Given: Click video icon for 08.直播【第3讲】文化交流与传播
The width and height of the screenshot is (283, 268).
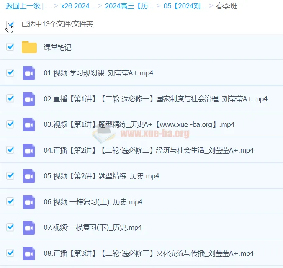Looking at the screenshot, I should coord(29,253).
